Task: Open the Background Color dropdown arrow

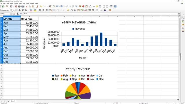Action: pos(37,10)
